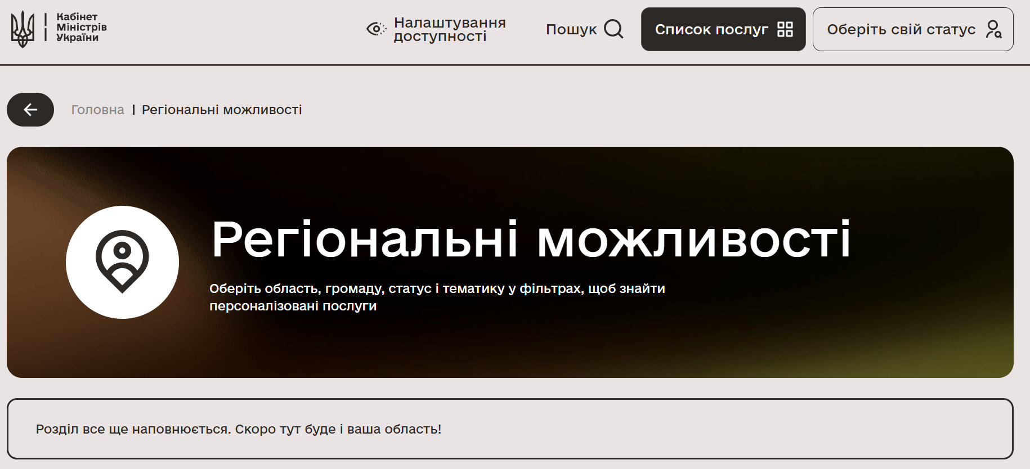The image size is (1030, 469).
Task: Click the large Регіональні можливості heading
Action: point(530,240)
